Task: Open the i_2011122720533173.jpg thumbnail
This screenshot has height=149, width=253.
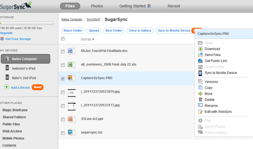Action: coord(72,106)
